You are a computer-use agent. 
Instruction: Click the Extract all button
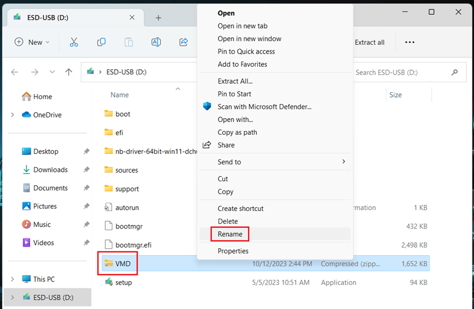(369, 42)
